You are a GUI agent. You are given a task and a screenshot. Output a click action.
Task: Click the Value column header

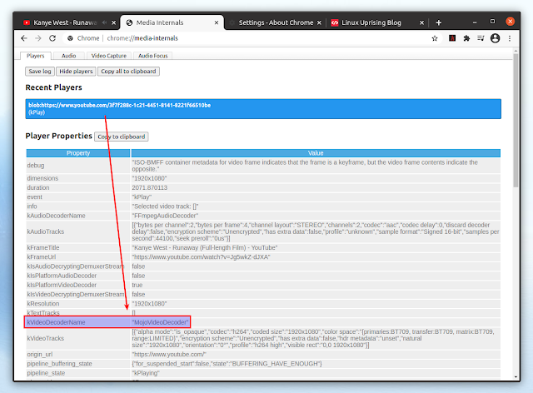[x=316, y=153]
